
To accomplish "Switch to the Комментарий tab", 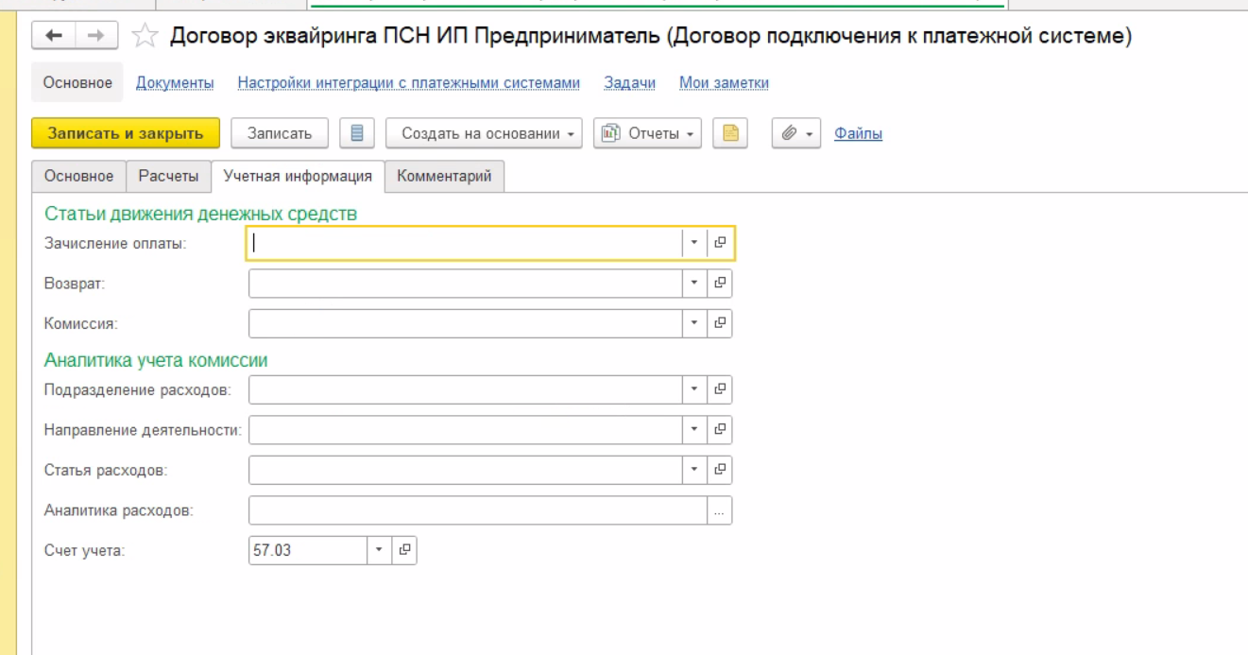I will coord(444,176).
